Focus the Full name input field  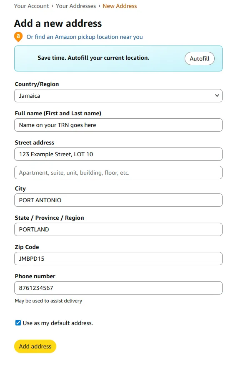click(x=118, y=125)
